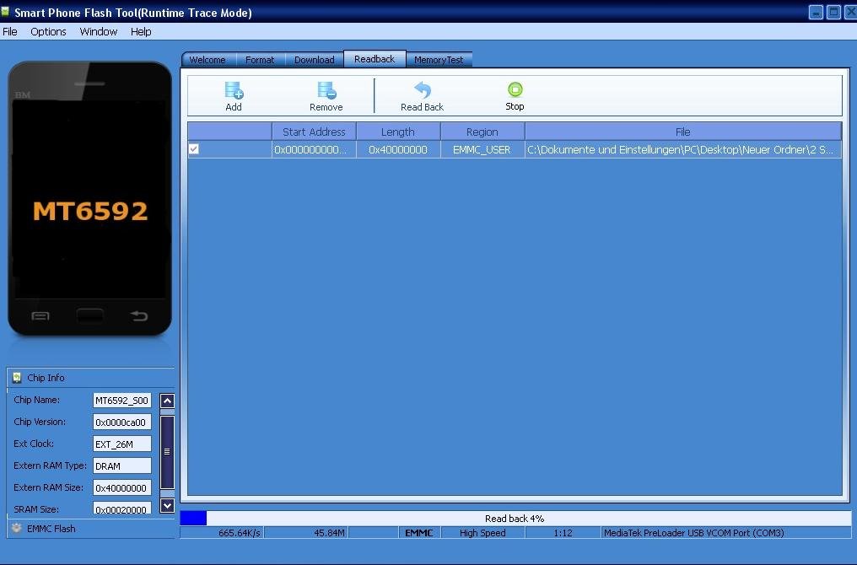Click the EMMC status bar entry
This screenshot has width=857, height=565.
click(x=419, y=533)
